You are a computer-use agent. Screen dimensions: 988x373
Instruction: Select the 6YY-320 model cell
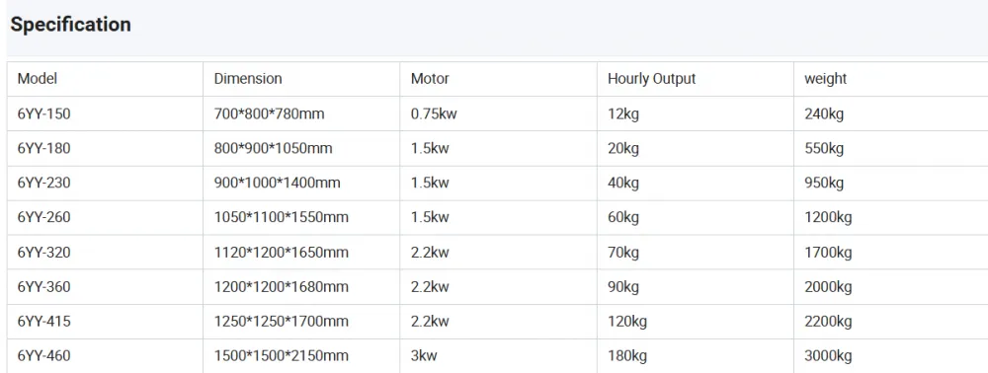[x=106, y=253]
